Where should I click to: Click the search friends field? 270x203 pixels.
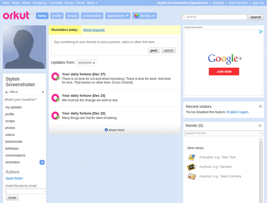(224, 133)
